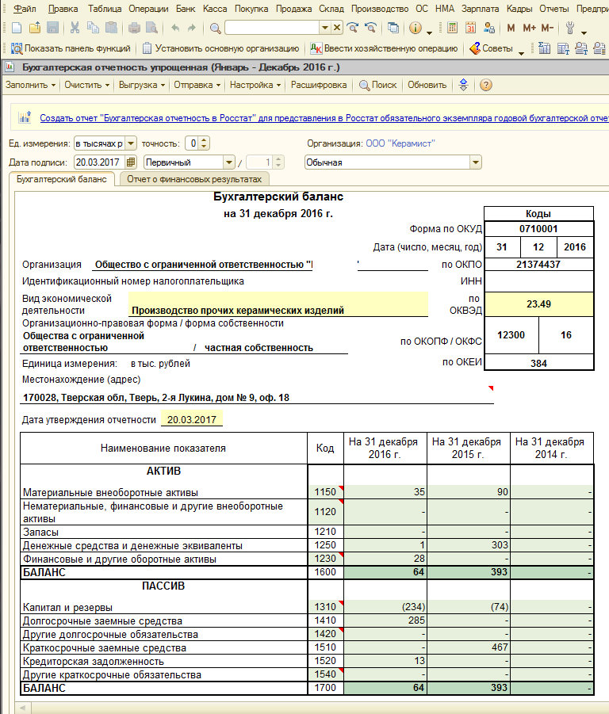609x714 pixels.
Task: Open the Первичный report type dropdown
Action: click(x=230, y=162)
